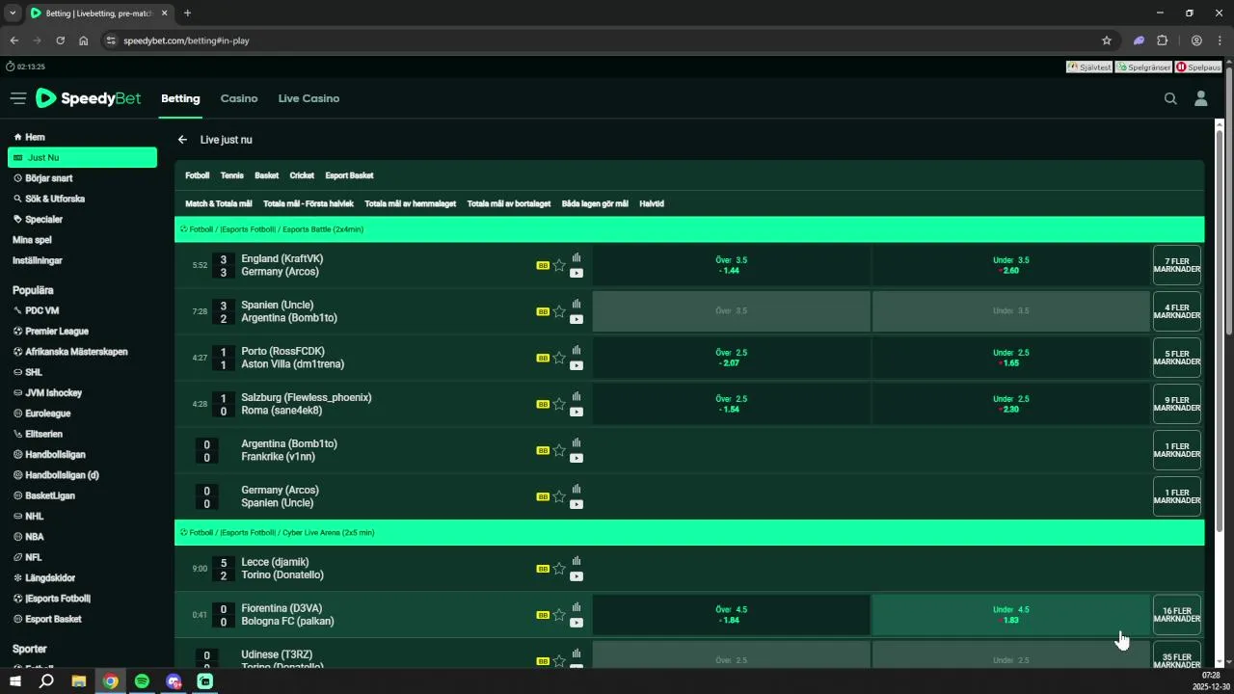Open statistics icon for England vs Germany
Image resolution: width=1234 pixels, height=694 pixels.
577,257
